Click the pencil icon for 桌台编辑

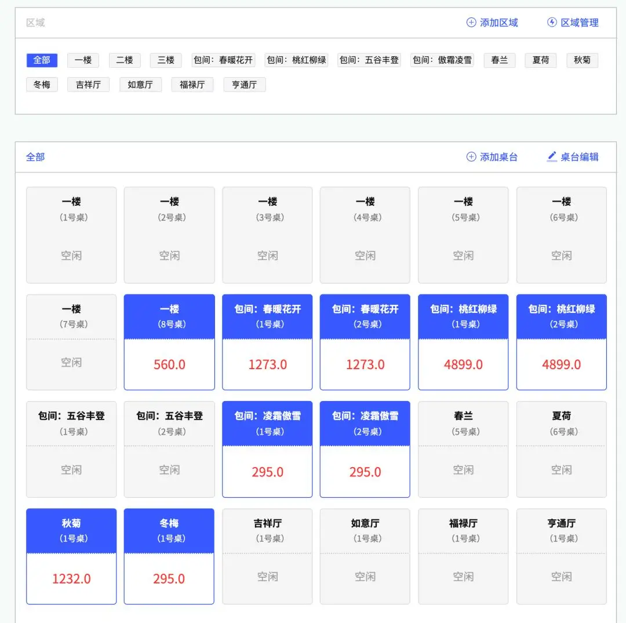(552, 156)
